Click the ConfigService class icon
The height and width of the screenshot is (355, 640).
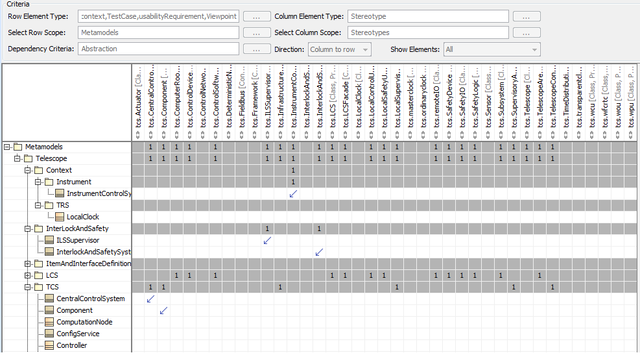pyautogui.click(x=49, y=334)
